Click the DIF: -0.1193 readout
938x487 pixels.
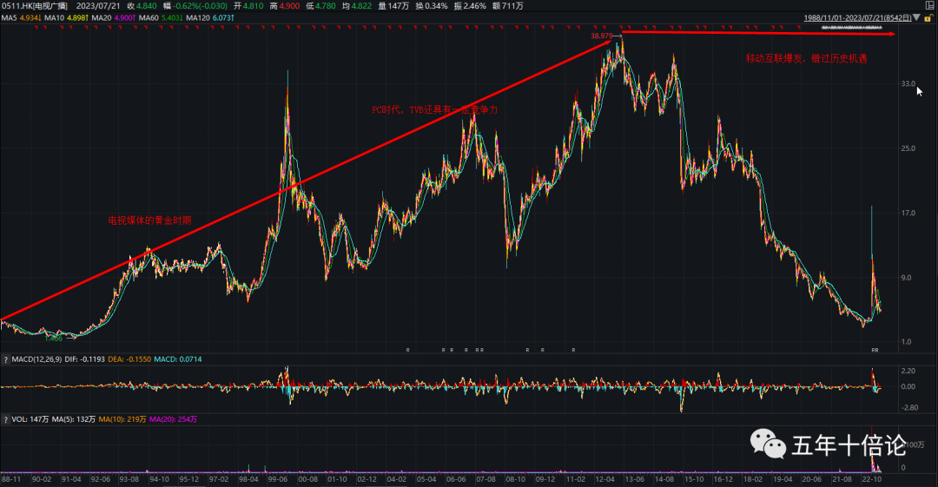[x=84, y=359]
